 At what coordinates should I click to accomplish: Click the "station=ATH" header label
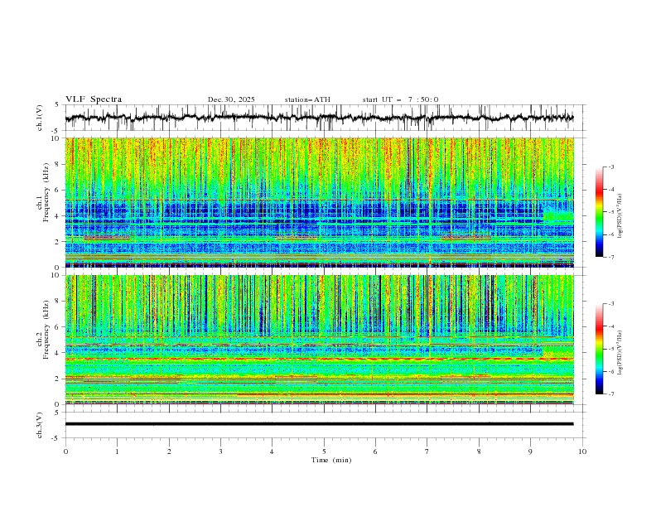[307, 99]
